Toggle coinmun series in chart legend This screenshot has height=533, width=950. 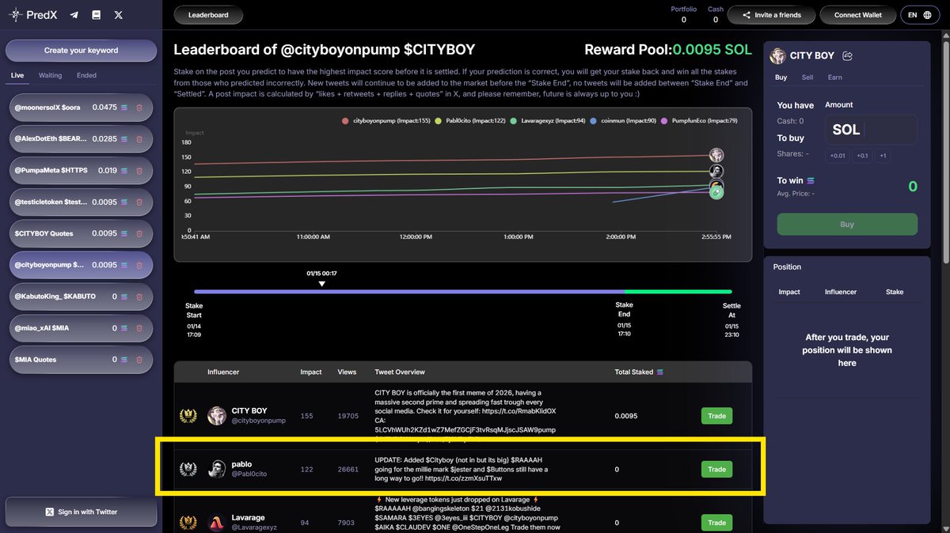[624, 121]
